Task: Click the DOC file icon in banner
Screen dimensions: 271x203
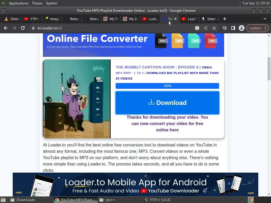Action: pos(161,41)
